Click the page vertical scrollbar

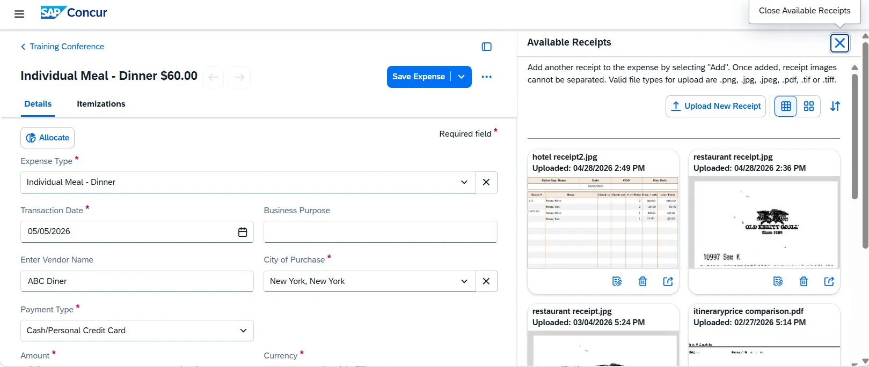(865, 145)
